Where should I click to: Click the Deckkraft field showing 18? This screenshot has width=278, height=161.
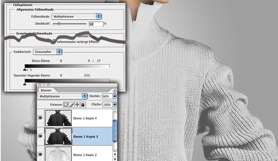[x=96, y=24]
